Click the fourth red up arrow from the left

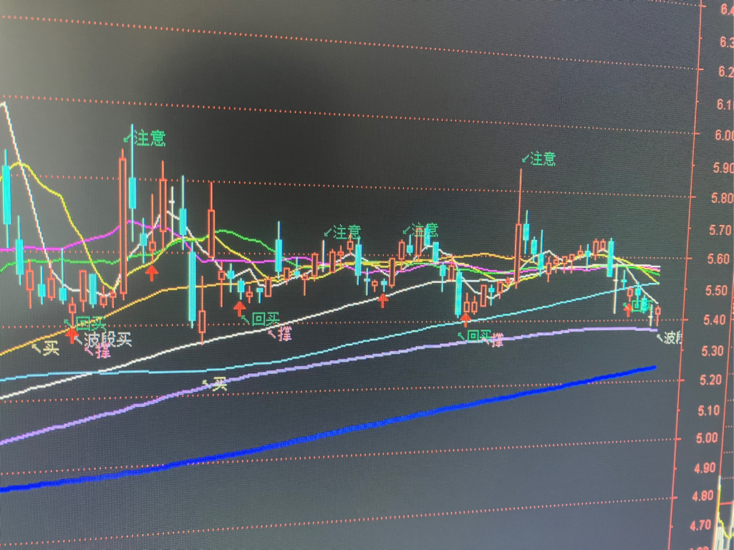[x=383, y=300]
